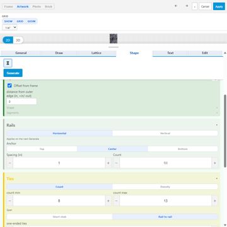Switch to the Frame tab

(x=8, y=6)
